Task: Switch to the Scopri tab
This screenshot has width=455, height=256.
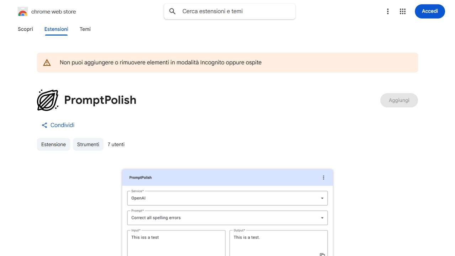Action: (25, 29)
